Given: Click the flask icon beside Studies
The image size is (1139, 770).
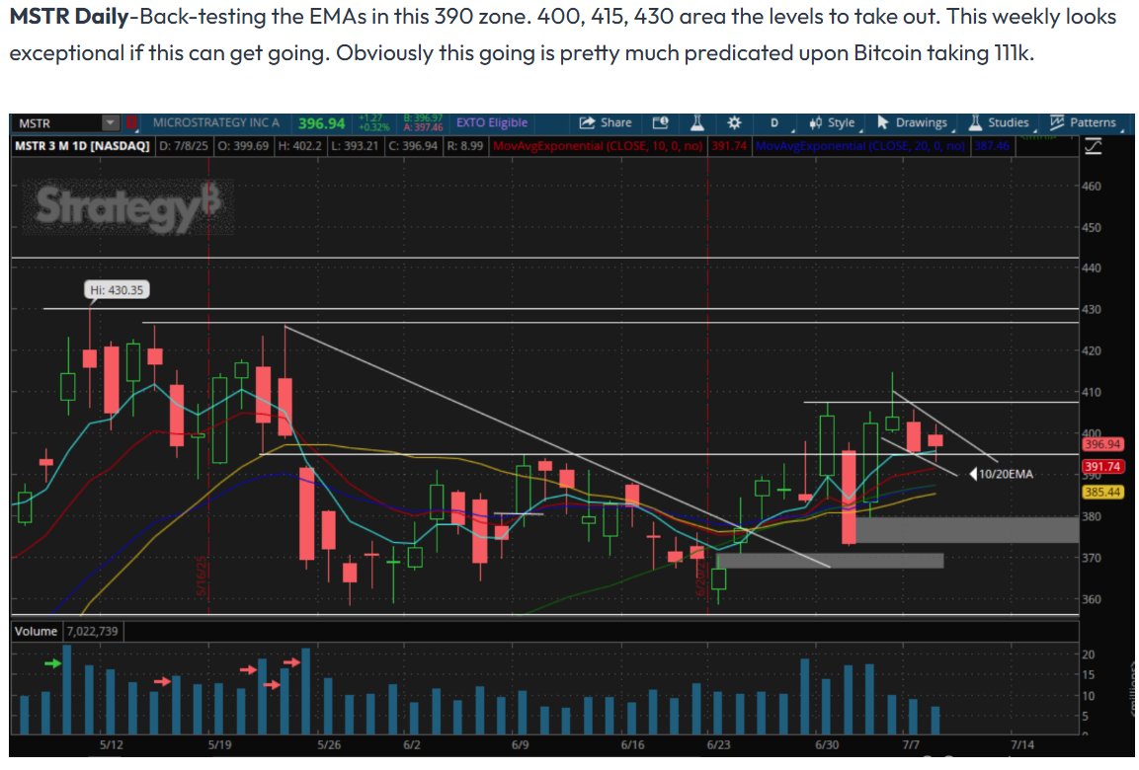Looking at the screenshot, I should [x=976, y=122].
